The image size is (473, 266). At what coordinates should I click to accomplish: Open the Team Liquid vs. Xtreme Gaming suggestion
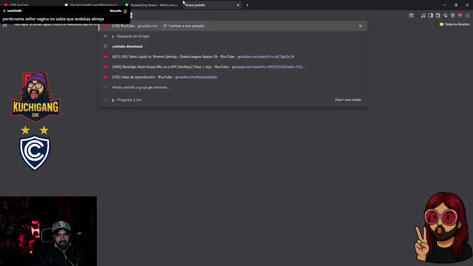click(233, 57)
